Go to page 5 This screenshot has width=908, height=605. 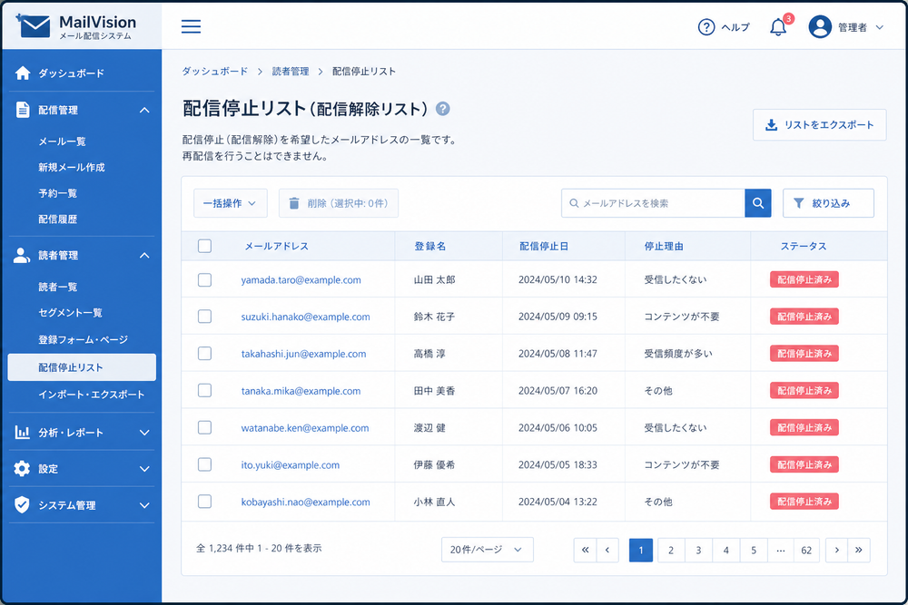[x=754, y=550]
